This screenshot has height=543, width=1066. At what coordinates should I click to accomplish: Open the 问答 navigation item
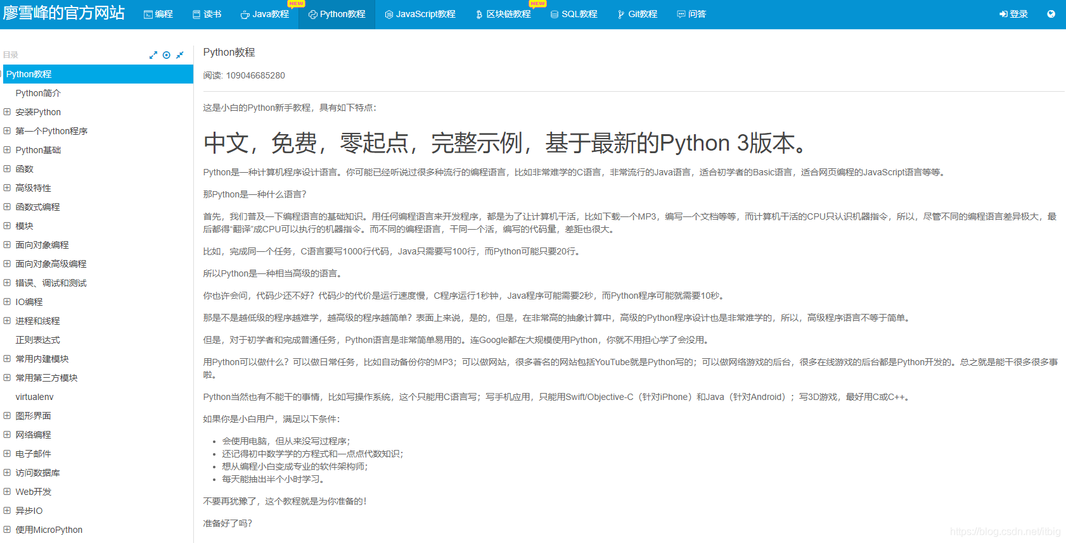[x=691, y=14]
